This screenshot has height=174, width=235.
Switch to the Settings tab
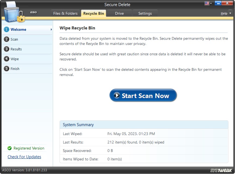pos(145,13)
